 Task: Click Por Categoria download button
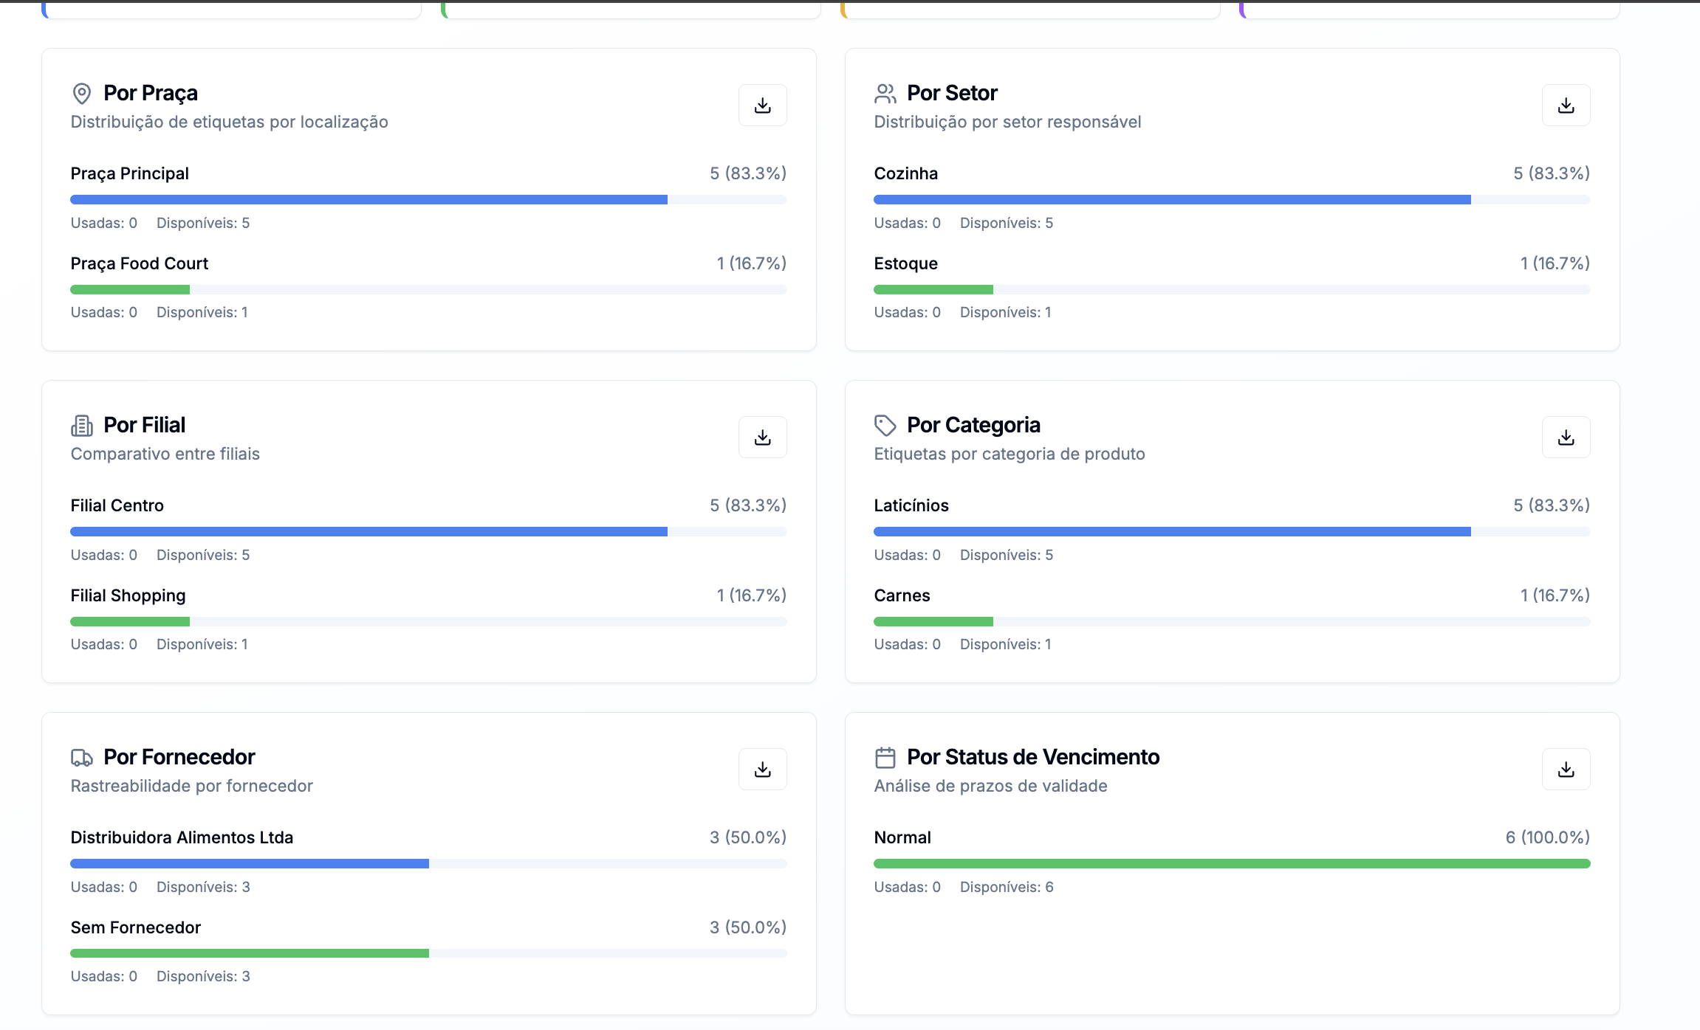tap(1566, 438)
